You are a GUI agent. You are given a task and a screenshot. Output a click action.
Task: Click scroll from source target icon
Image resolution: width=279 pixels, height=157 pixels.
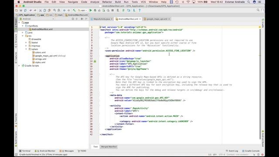tap(73, 19)
